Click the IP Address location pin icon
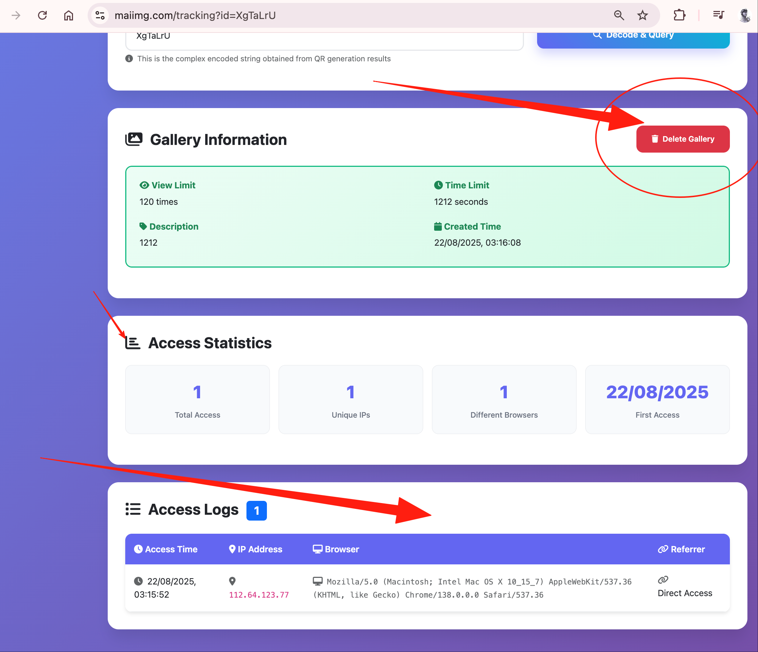Image resolution: width=758 pixels, height=652 pixels. click(232, 549)
